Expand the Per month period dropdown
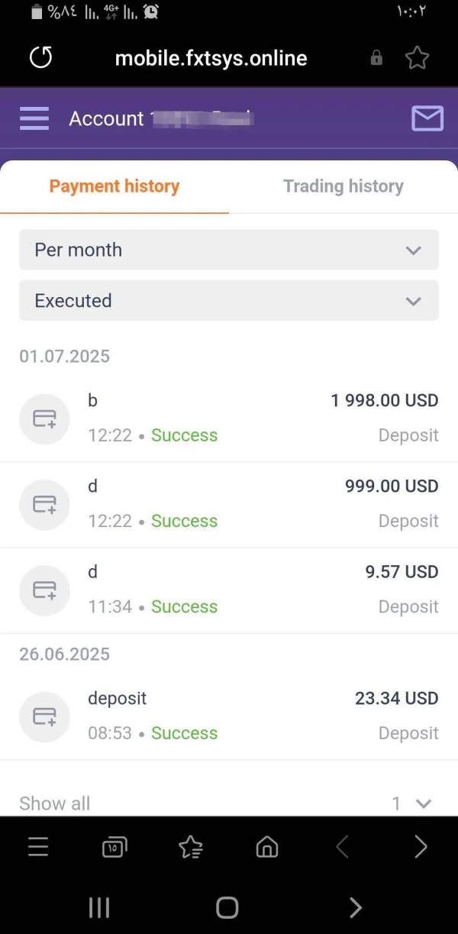Image resolution: width=458 pixels, height=934 pixels. coord(229,250)
